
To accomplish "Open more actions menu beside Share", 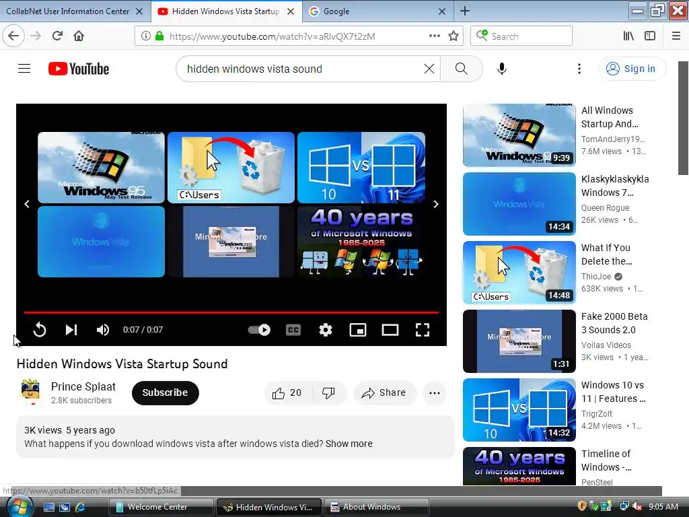I will click(435, 392).
